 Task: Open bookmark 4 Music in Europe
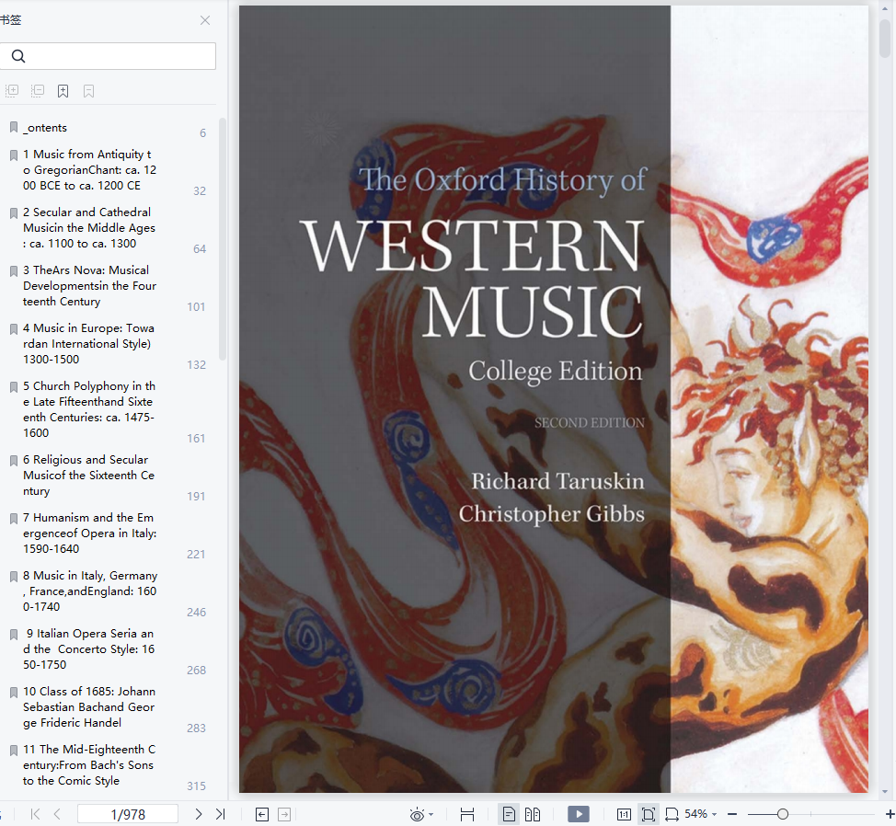click(88, 343)
